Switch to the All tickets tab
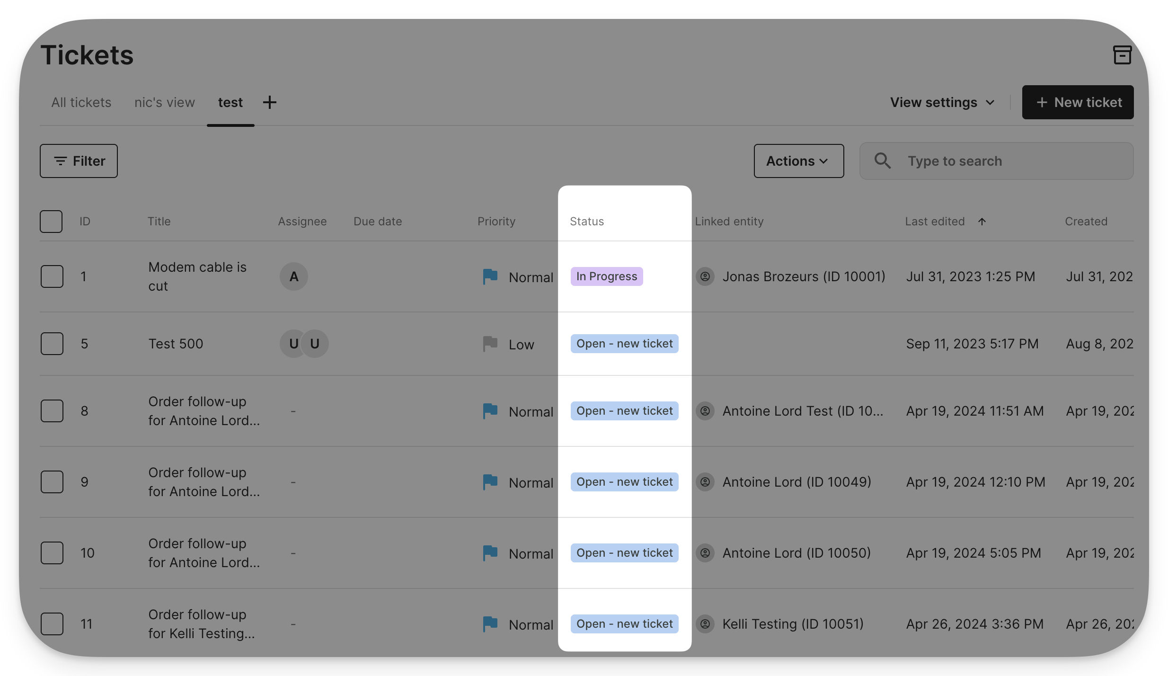Viewport: 1168px width, 676px height. click(x=81, y=102)
